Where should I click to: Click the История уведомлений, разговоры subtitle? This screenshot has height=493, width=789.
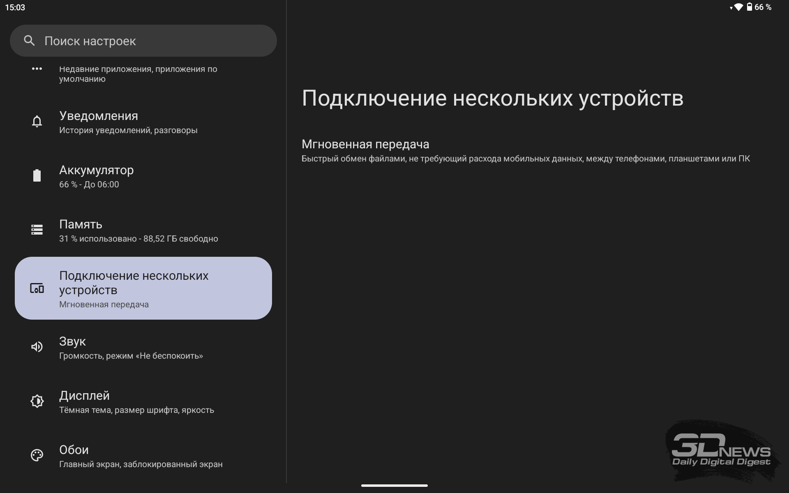(128, 130)
